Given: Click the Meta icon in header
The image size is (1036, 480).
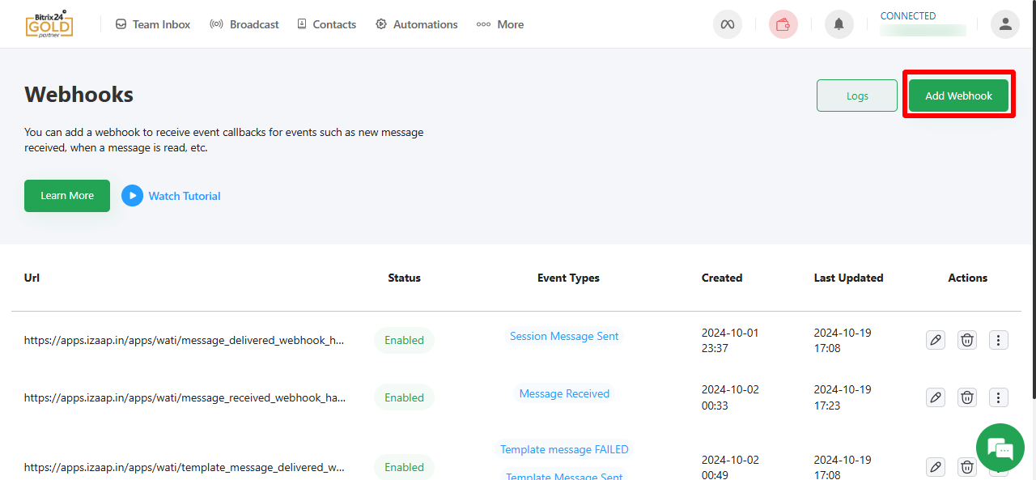Looking at the screenshot, I should [727, 24].
